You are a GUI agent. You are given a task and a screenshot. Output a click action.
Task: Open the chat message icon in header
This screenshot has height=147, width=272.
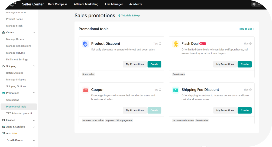point(254,4)
